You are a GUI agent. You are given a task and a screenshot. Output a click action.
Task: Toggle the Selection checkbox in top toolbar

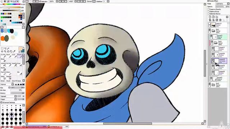pyautogui.click(x=40, y=1)
